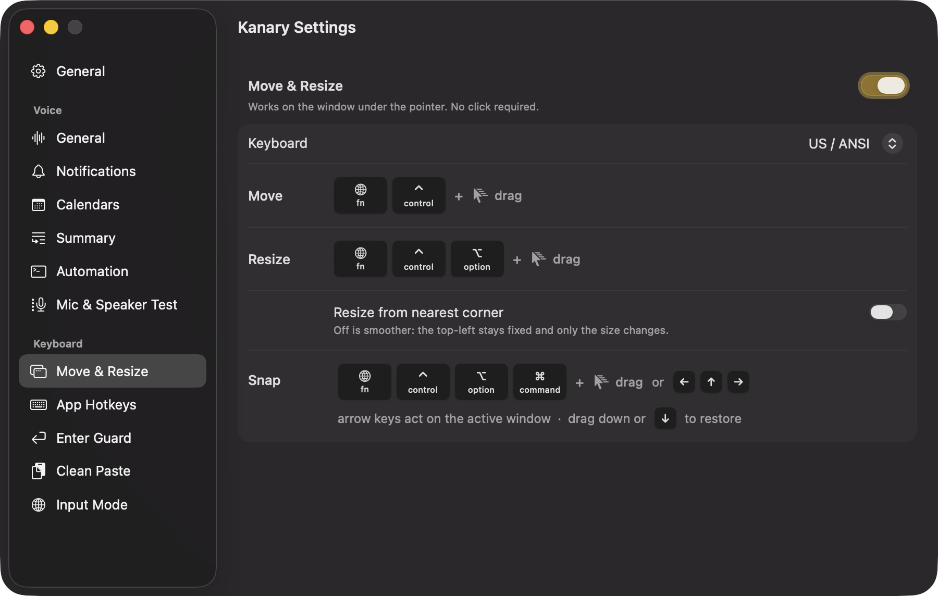Screen dimensions: 938x596
Task: Click the up arrow snap key
Action: click(x=711, y=382)
